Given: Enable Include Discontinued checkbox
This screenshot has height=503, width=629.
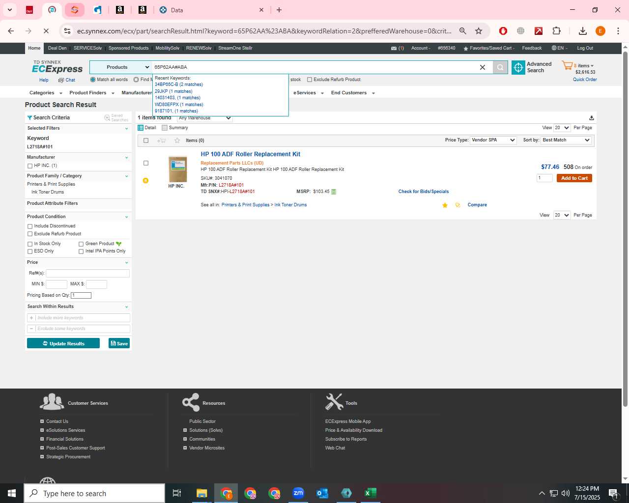Looking at the screenshot, I should 30,226.
